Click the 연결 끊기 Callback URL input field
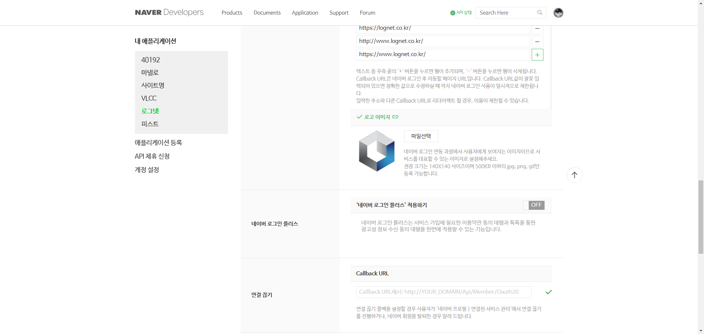Screen dimensions: 704x334 (444, 292)
